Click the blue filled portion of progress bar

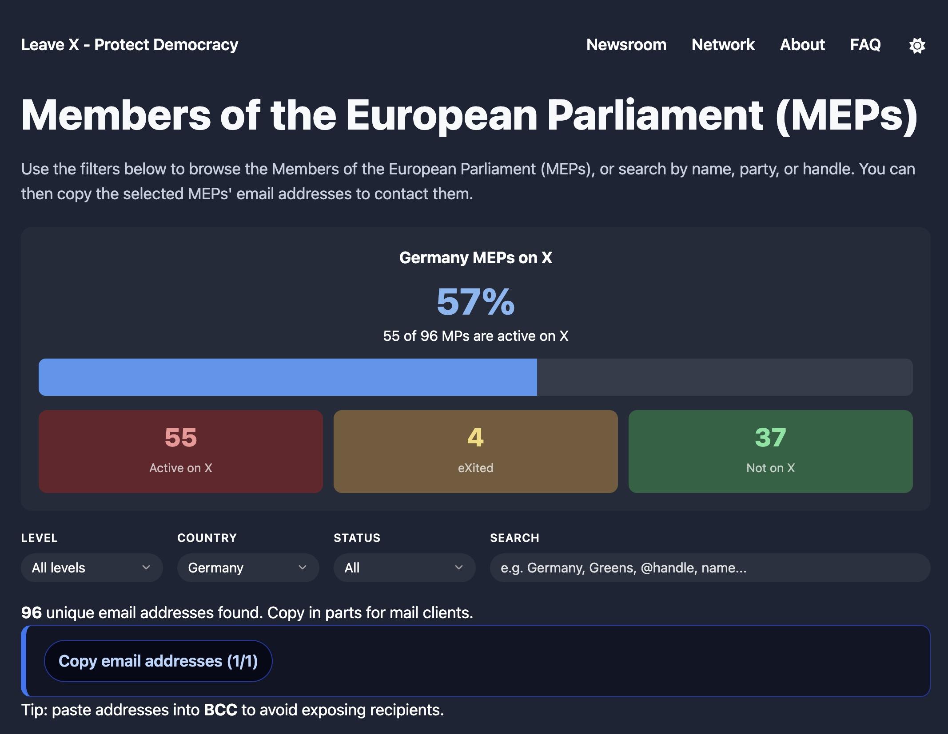click(287, 377)
